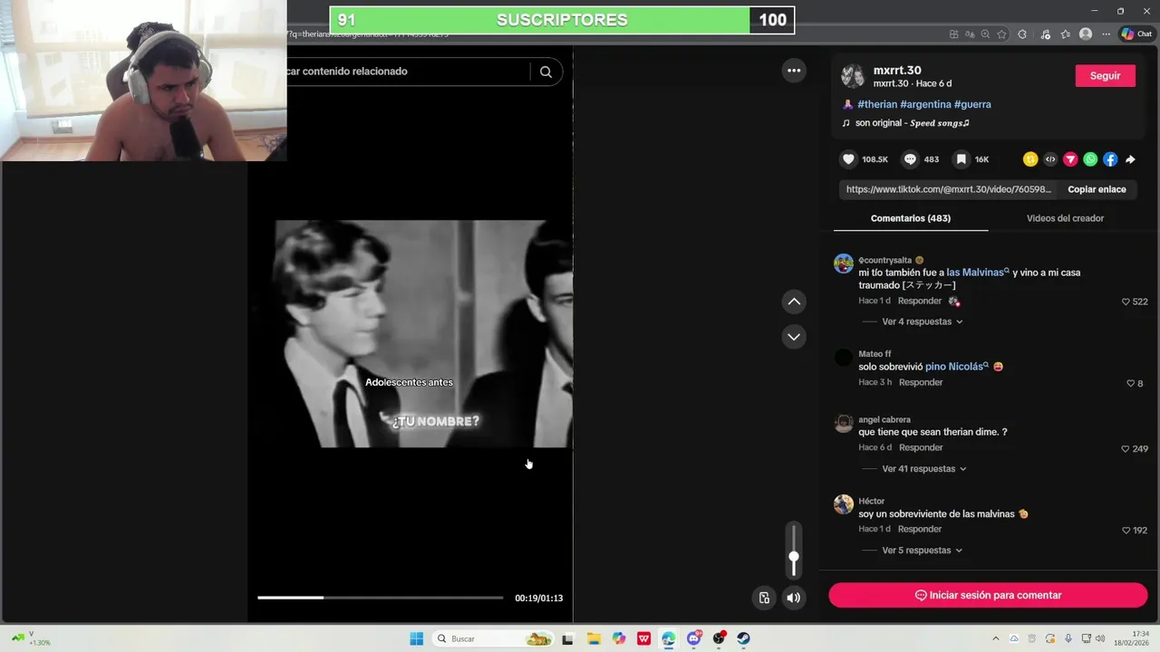This screenshot has width=1160, height=652.
Task: Open Edge translate icon in address bar
Action: pyautogui.click(x=969, y=34)
